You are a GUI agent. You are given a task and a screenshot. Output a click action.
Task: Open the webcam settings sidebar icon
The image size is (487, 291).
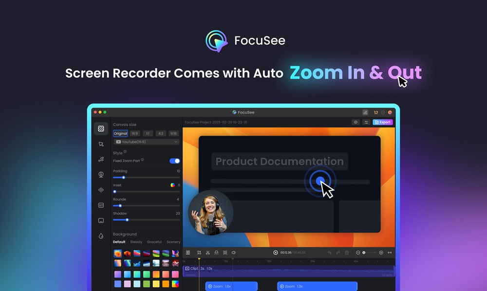(101, 175)
